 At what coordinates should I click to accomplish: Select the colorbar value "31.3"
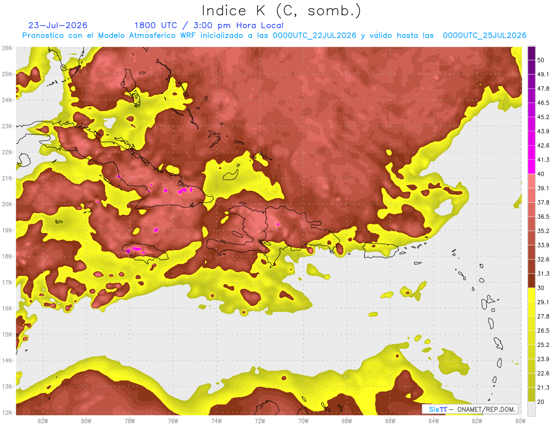pos(544,274)
